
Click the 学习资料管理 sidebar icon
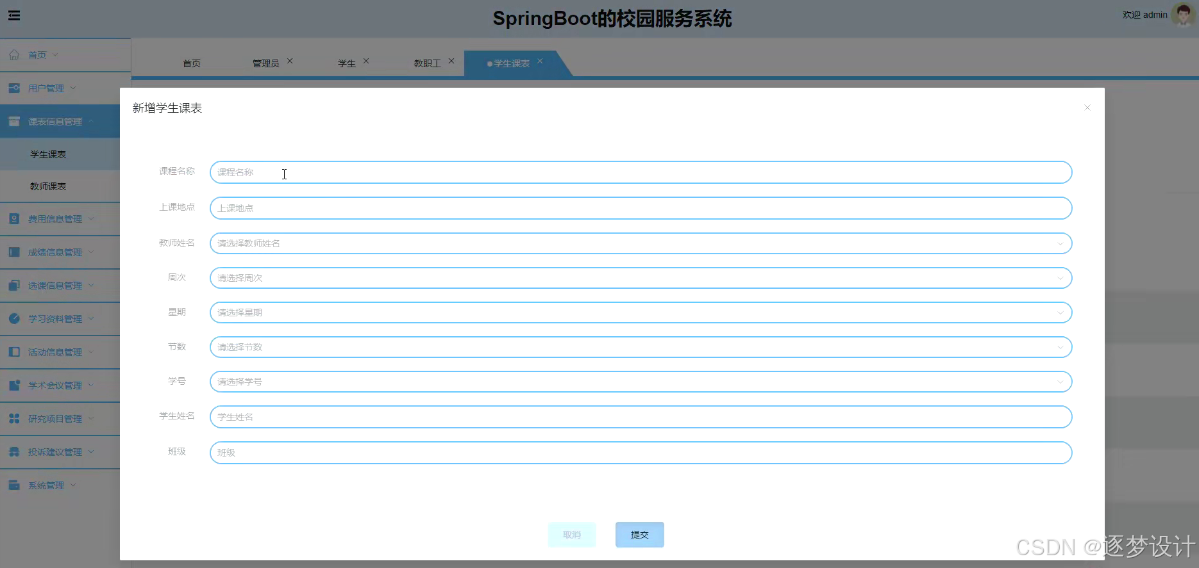click(x=14, y=319)
